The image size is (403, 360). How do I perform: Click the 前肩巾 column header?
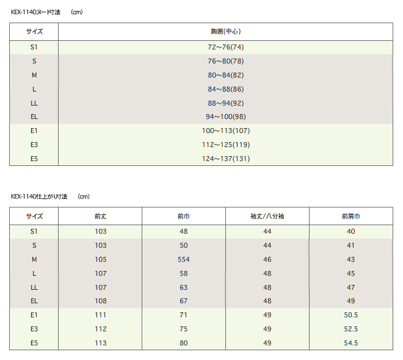[x=351, y=216]
